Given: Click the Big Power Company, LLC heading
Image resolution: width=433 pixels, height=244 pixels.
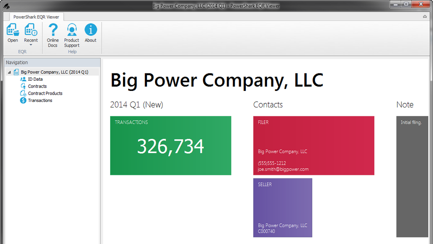Looking at the screenshot, I should [x=217, y=80].
